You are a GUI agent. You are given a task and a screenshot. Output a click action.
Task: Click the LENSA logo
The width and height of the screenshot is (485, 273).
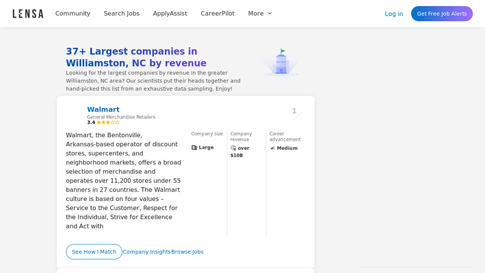coord(28,13)
